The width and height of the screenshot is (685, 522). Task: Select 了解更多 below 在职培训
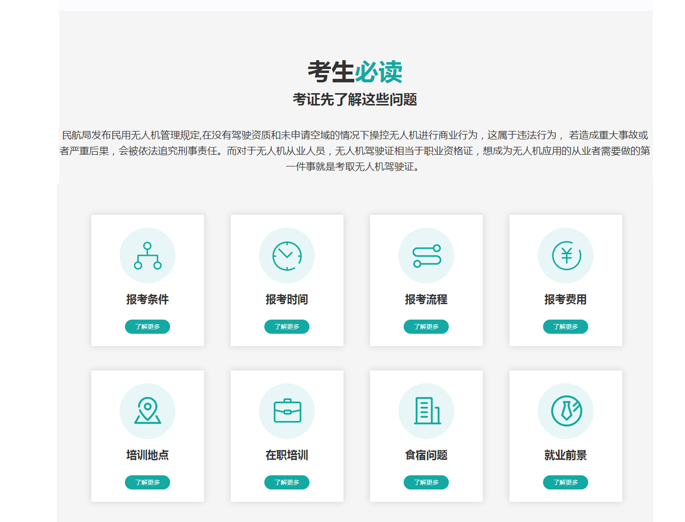click(x=287, y=482)
